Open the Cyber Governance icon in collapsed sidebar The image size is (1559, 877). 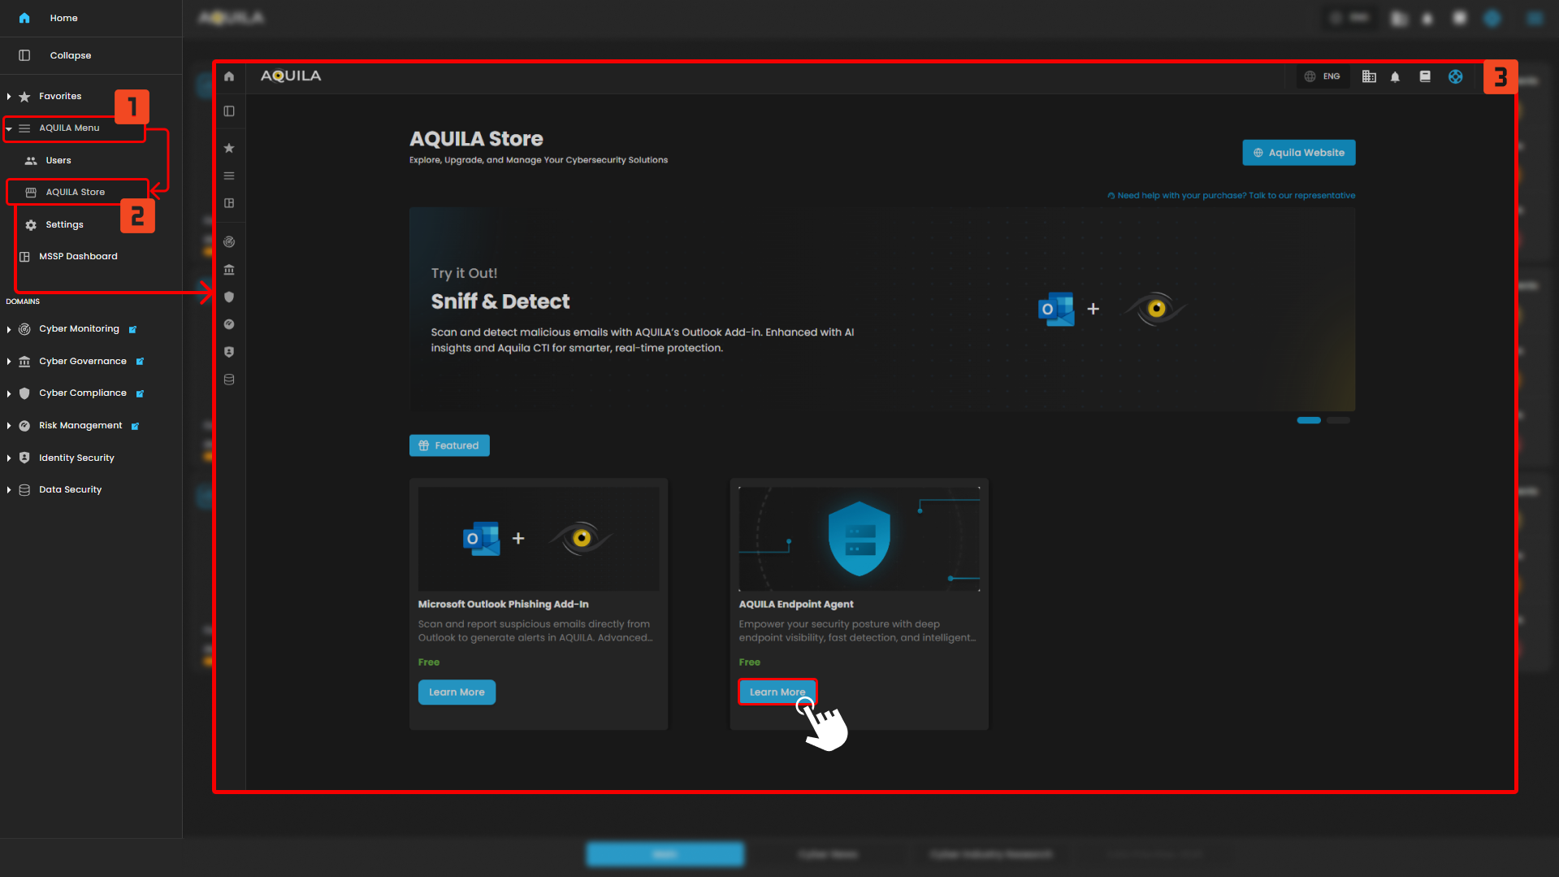click(x=229, y=270)
